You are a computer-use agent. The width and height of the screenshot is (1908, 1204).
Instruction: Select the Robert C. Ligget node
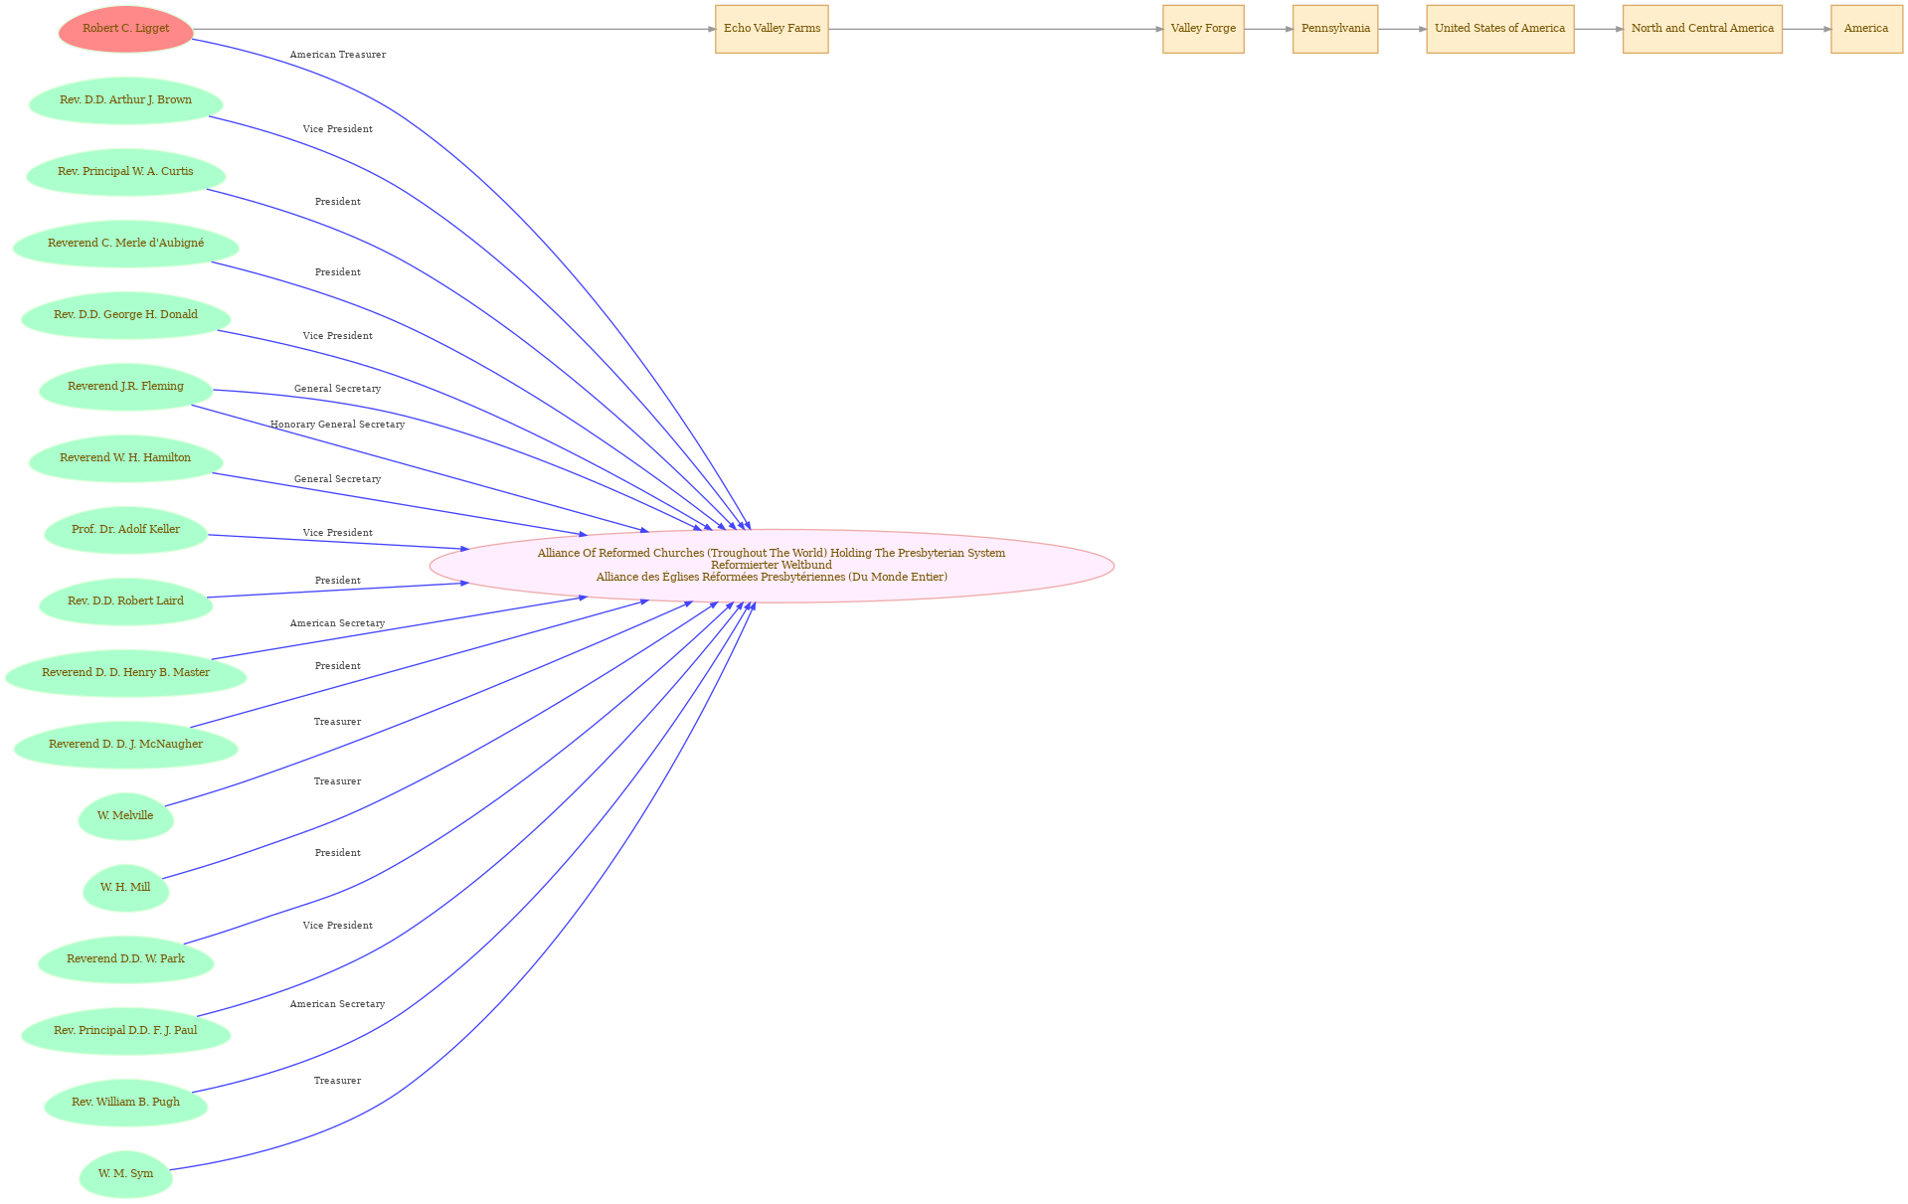[x=126, y=29]
